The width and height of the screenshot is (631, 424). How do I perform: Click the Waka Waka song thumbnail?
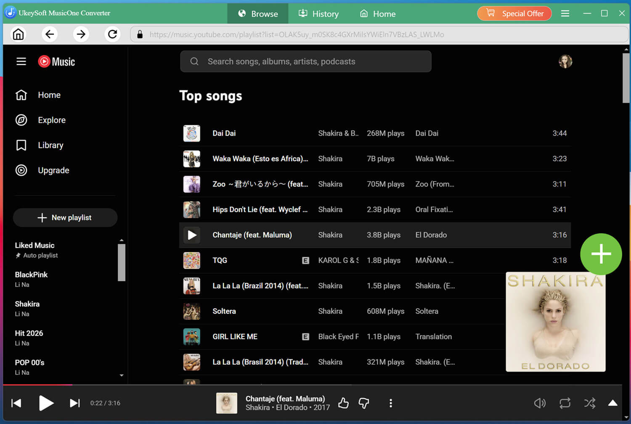click(192, 159)
